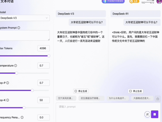Click the System Prompt info icon

point(19,28)
